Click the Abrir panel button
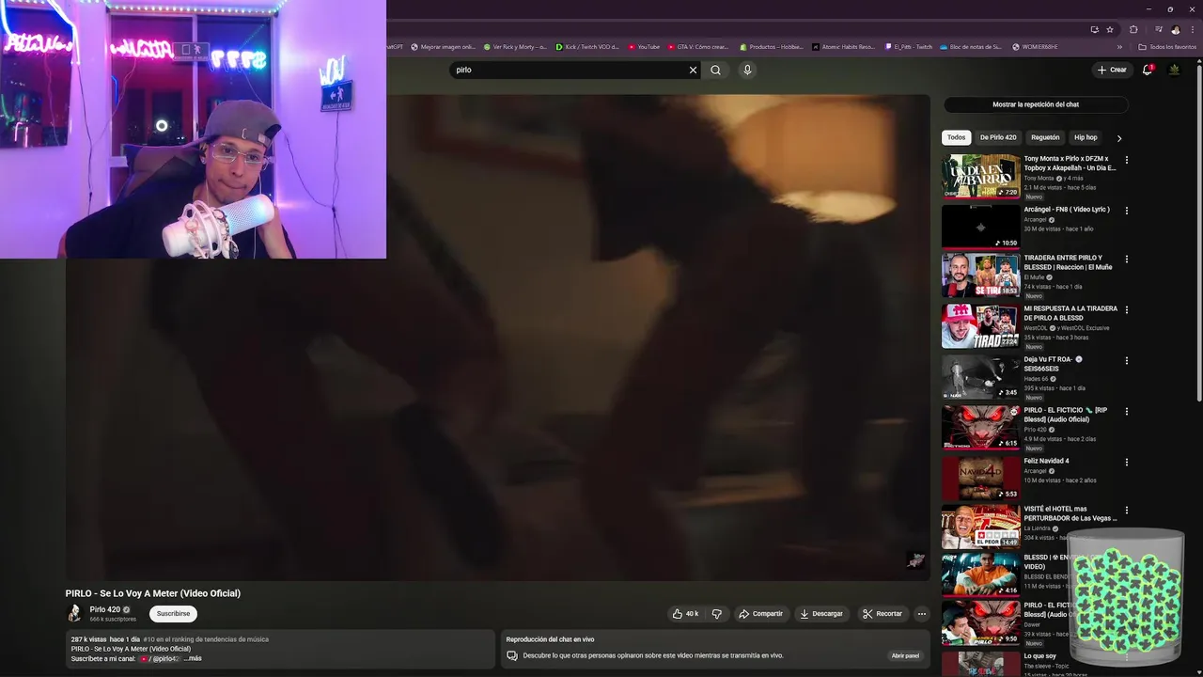Image resolution: width=1203 pixels, height=677 pixels. point(905,655)
